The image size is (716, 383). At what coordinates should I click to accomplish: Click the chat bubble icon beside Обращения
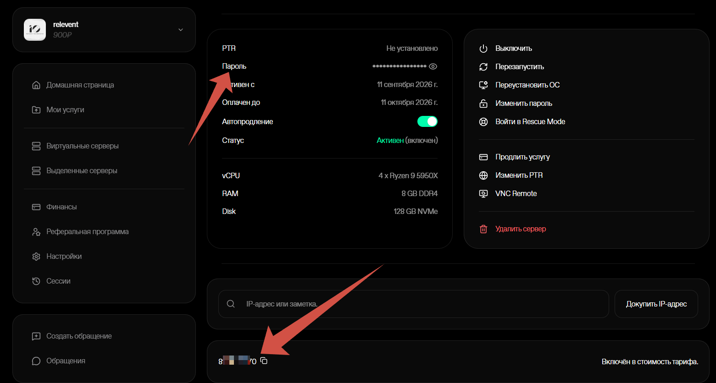pos(36,361)
